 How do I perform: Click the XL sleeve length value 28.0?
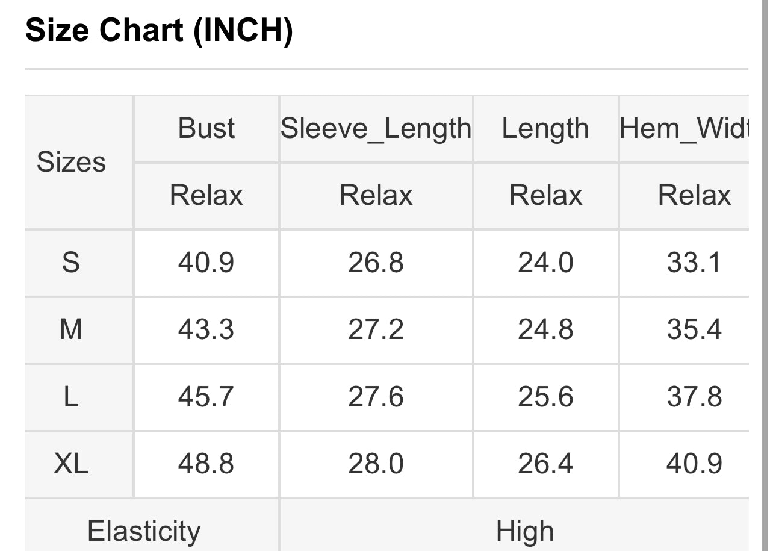coord(376,464)
